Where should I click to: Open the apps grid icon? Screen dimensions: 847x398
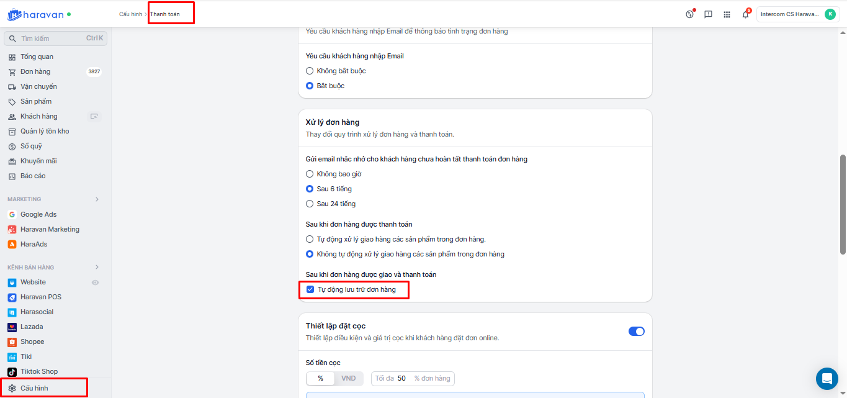click(727, 14)
